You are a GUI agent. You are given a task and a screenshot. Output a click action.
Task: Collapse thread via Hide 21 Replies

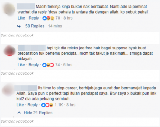pos(38,113)
